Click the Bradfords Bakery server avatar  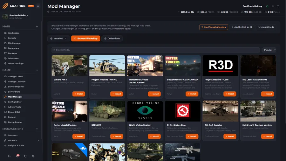click(x=5, y=17)
